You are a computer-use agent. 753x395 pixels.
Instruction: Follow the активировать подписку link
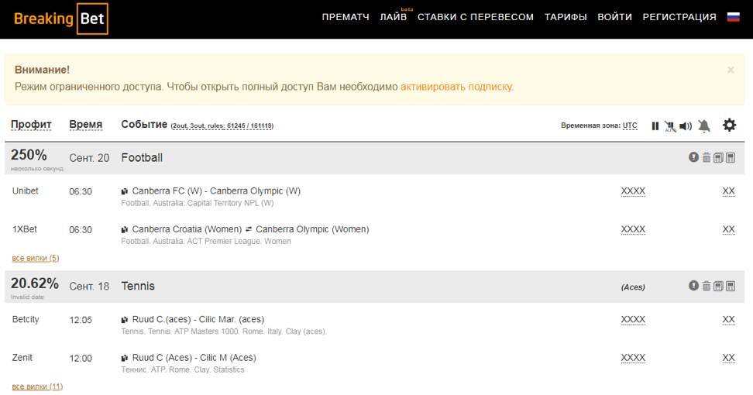tap(457, 87)
